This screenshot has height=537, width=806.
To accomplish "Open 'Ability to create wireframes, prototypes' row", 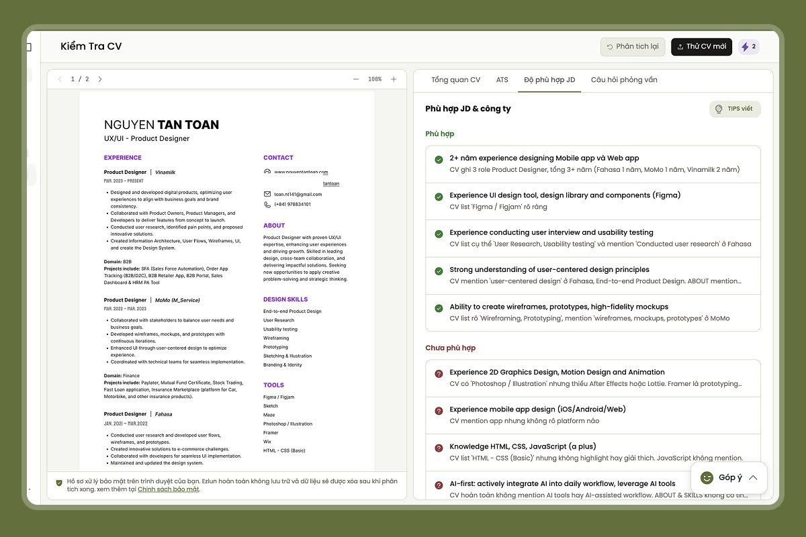I will pyautogui.click(x=593, y=312).
